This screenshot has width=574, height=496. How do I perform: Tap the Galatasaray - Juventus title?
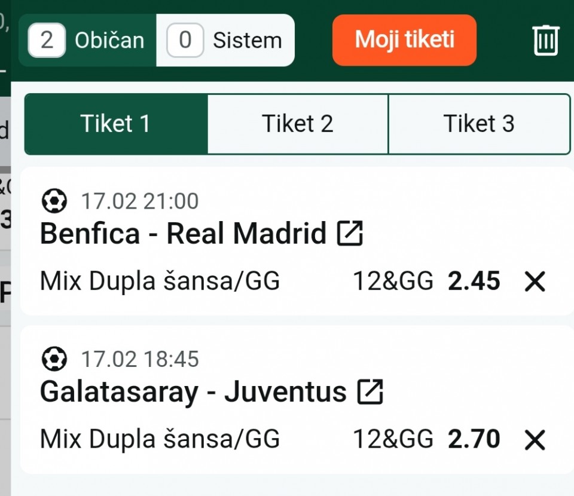(x=193, y=392)
